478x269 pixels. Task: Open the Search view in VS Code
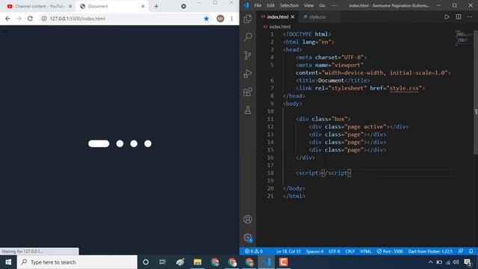[x=247, y=37]
